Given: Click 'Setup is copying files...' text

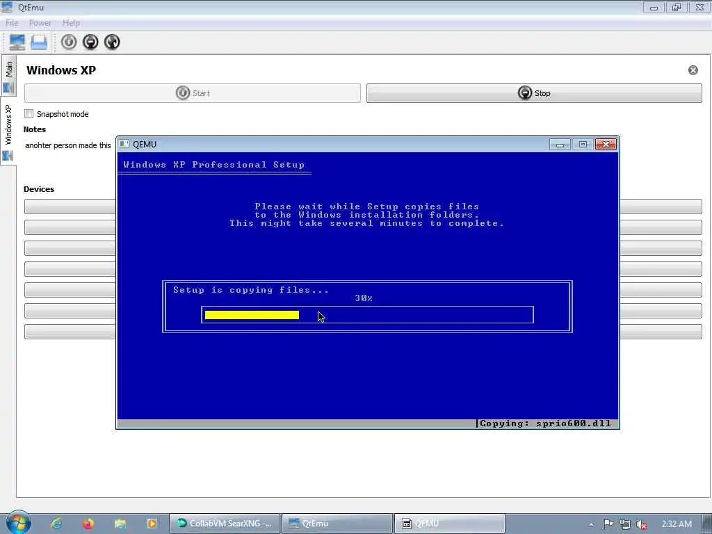Looking at the screenshot, I should [x=251, y=290].
